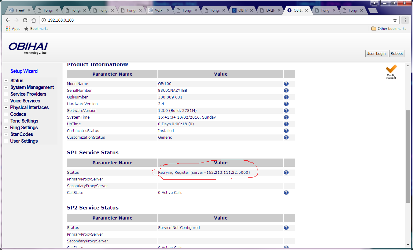Viewport: 413px width, 250px height.
Task: Open Other bookmarks folder
Action: click(x=389, y=29)
